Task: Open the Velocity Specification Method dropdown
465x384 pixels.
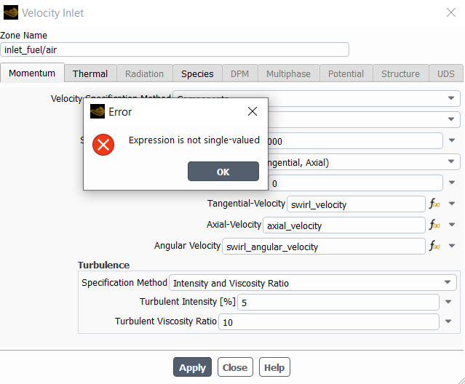Action: (x=451, y=98)
